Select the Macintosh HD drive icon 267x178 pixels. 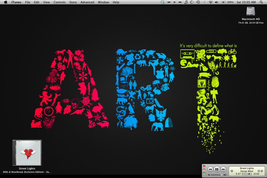(x=251, y=11)
